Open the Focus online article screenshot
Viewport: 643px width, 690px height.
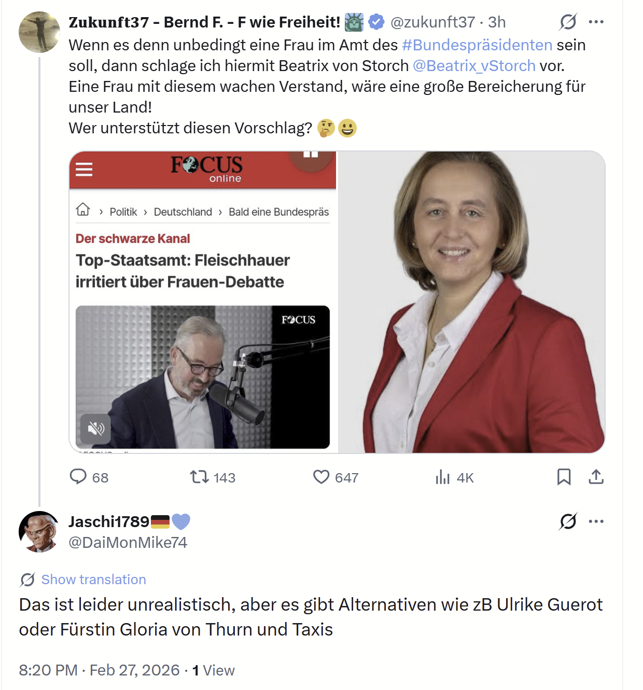[x=203, y=259]
